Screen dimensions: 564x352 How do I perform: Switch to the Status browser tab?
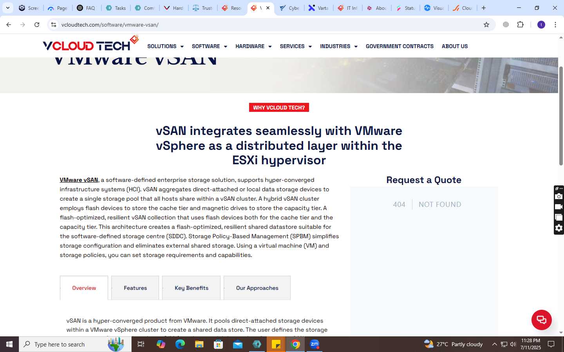tap(406, 8)
